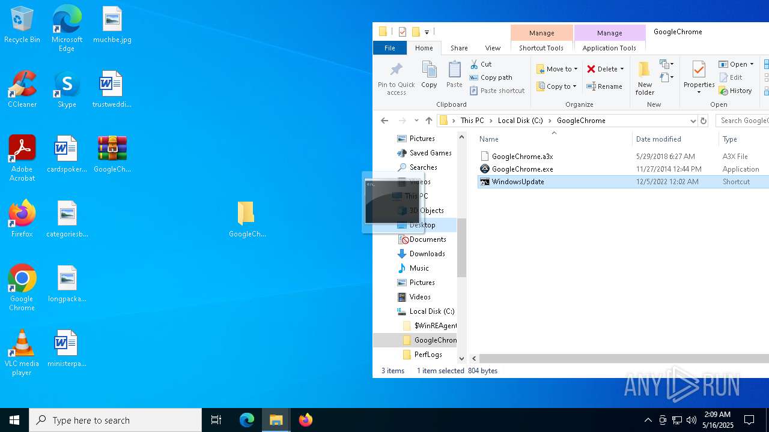Click the Copy button in Clipboard group
Screen dimensions: 769x432
429,75
